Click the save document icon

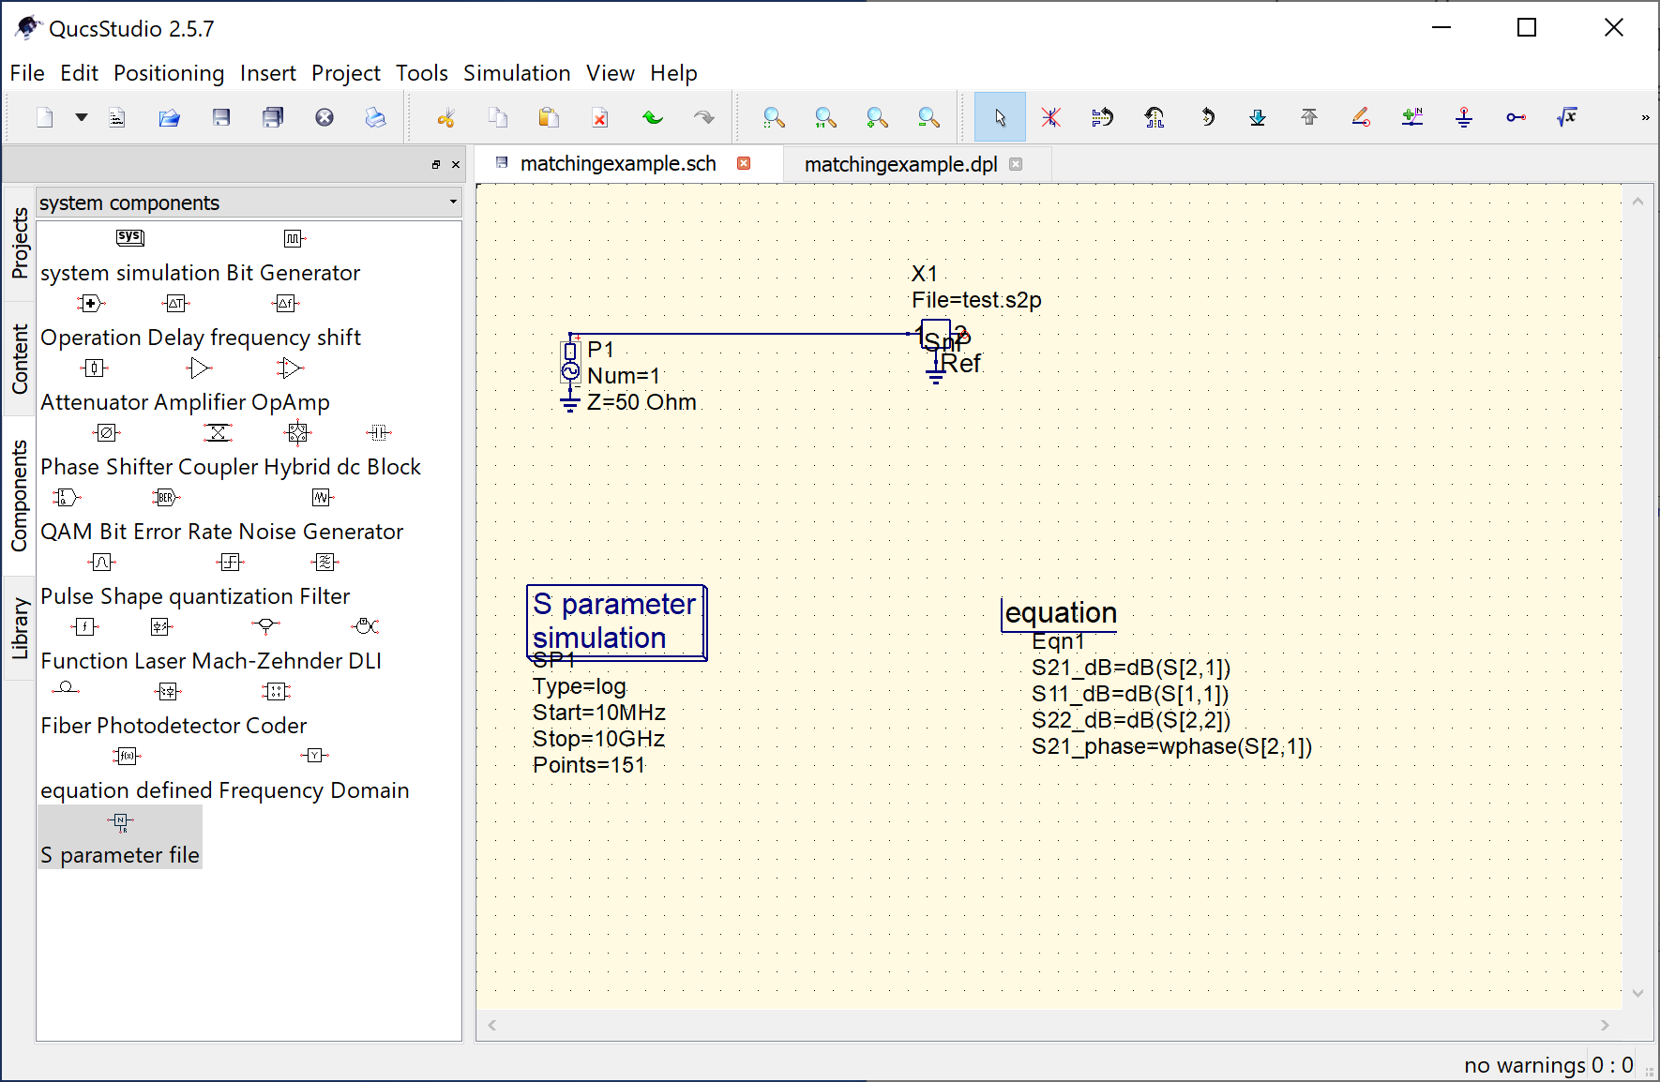point(221,117)
